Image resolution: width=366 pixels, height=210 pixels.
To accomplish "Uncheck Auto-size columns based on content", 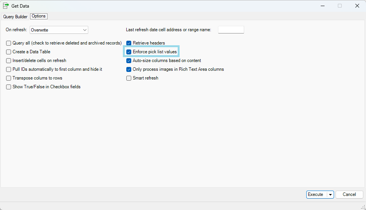I will click(129, 60).
